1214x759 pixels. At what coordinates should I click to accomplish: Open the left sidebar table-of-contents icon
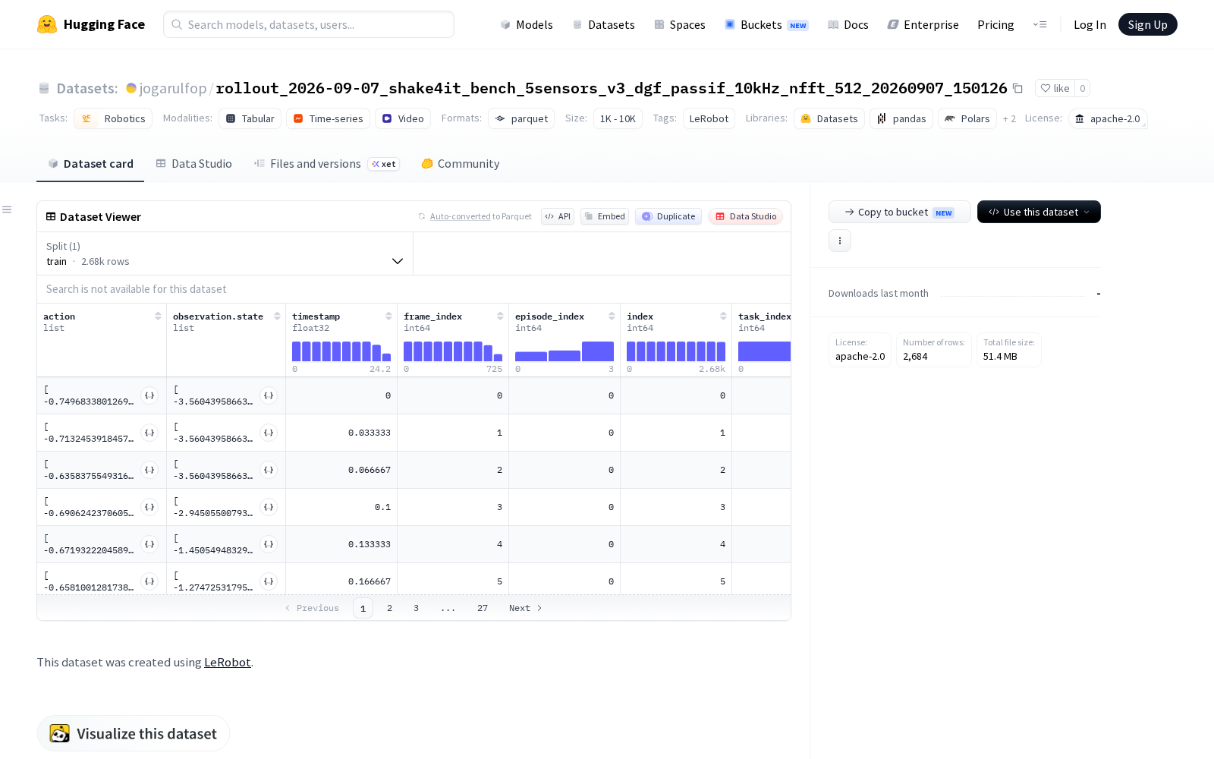7,209
